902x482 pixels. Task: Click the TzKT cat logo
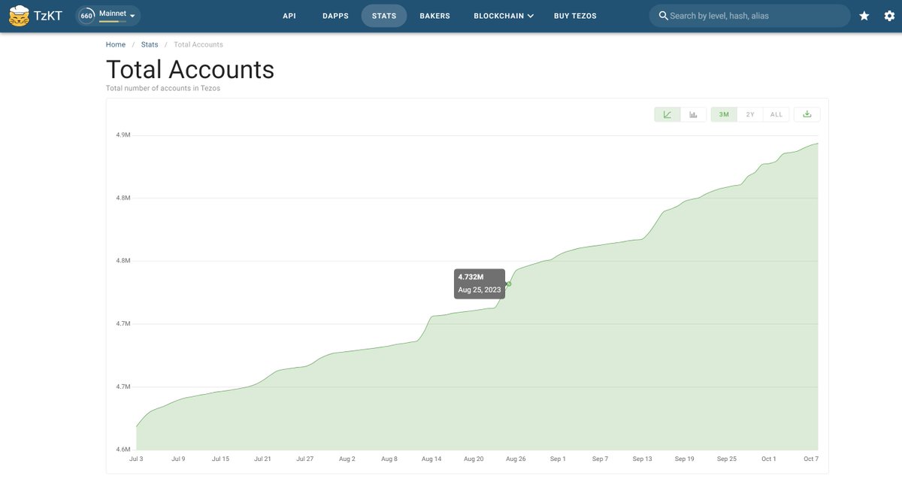pos(19,15)
